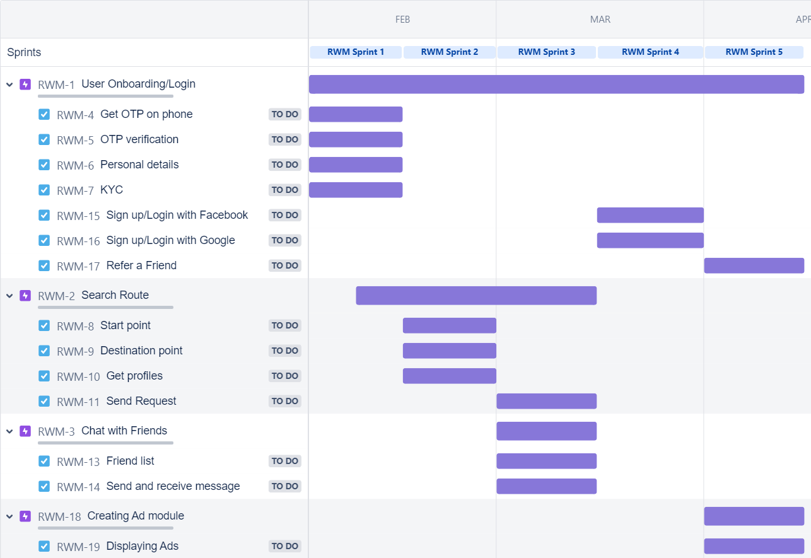Select RWM Sprint 4 in the sprints row
The image size is (811, 558).
[x=650, y=52]
